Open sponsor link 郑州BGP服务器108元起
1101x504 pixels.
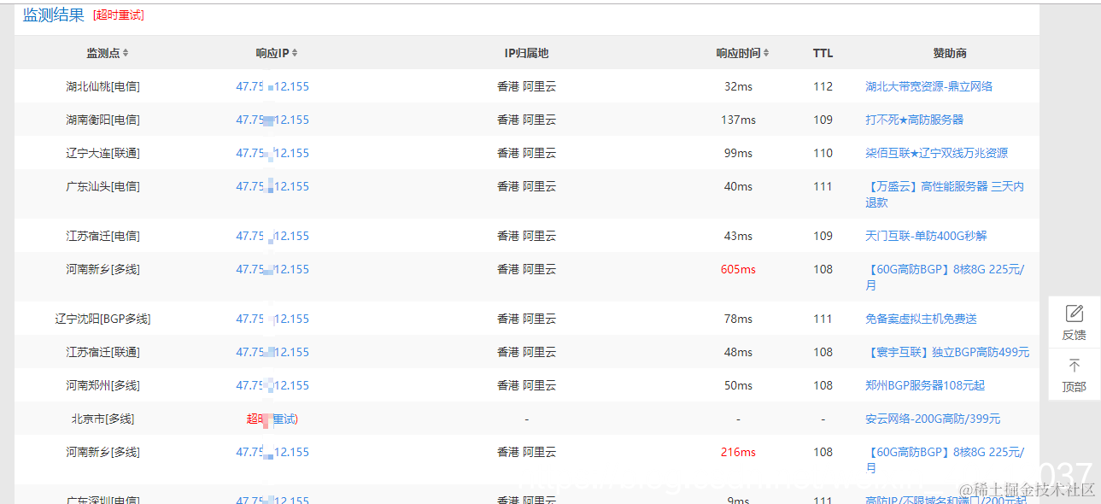(x=925, y=385)
